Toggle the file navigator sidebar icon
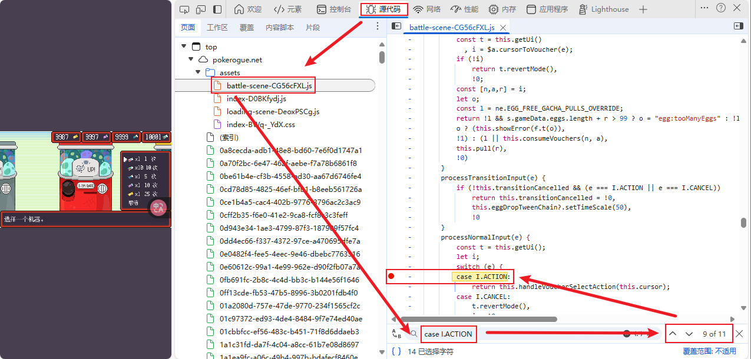Image resolution: width=751 pixels, height=359 pixels. 396,26
